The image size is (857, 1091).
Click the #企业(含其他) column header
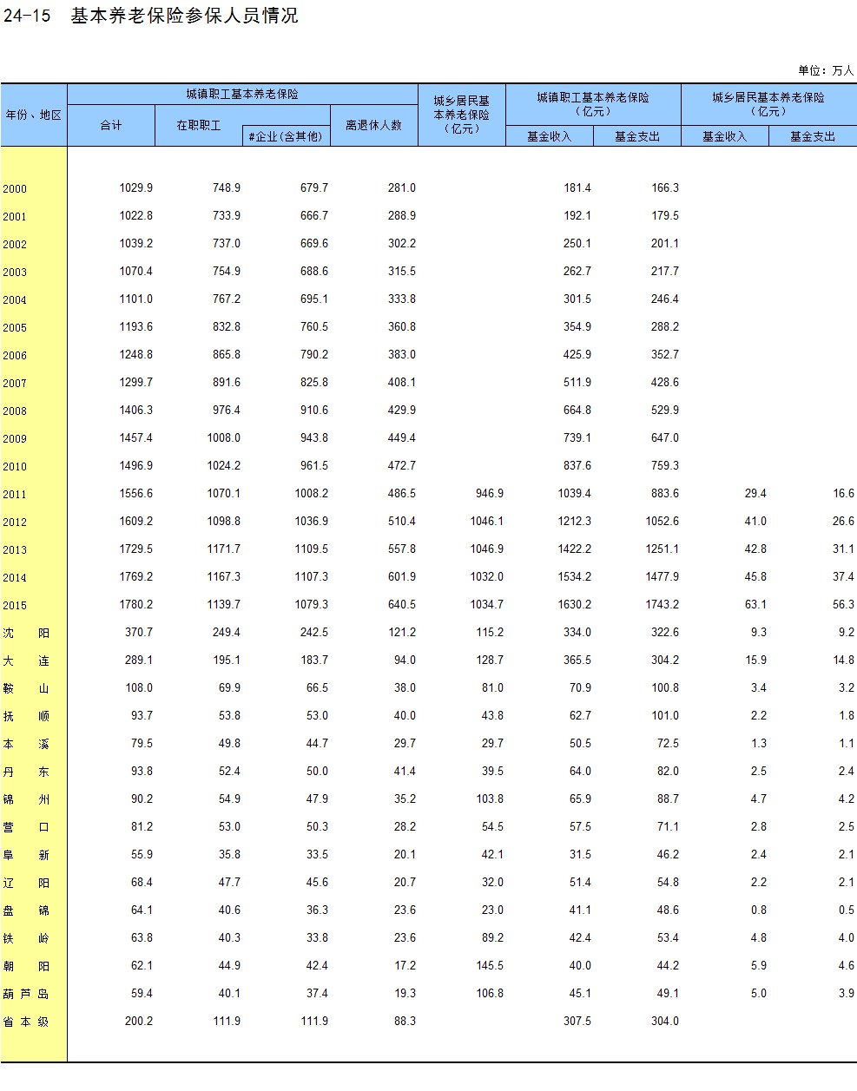click(286, 136)
